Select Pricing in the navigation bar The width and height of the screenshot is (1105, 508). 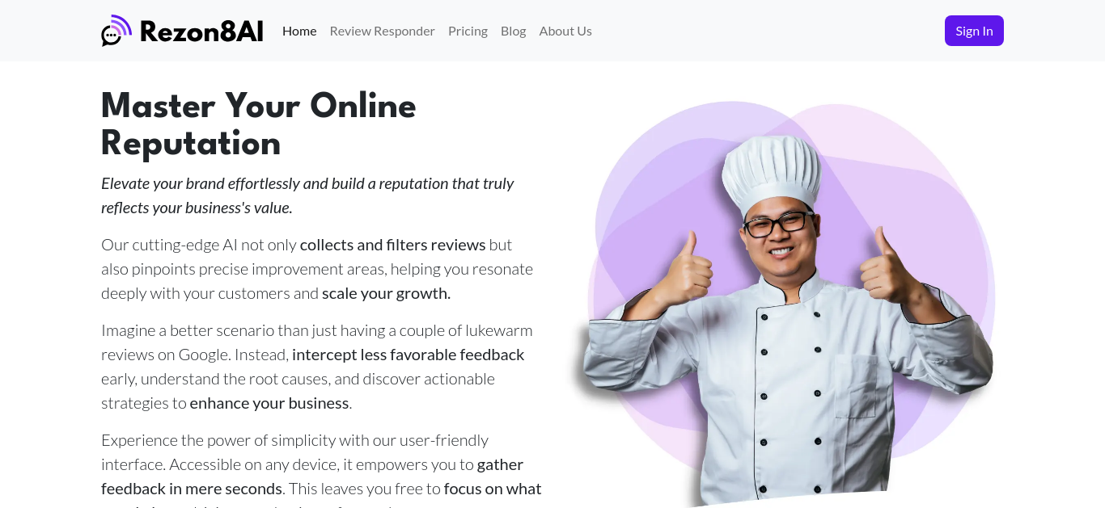click(468, 31)
